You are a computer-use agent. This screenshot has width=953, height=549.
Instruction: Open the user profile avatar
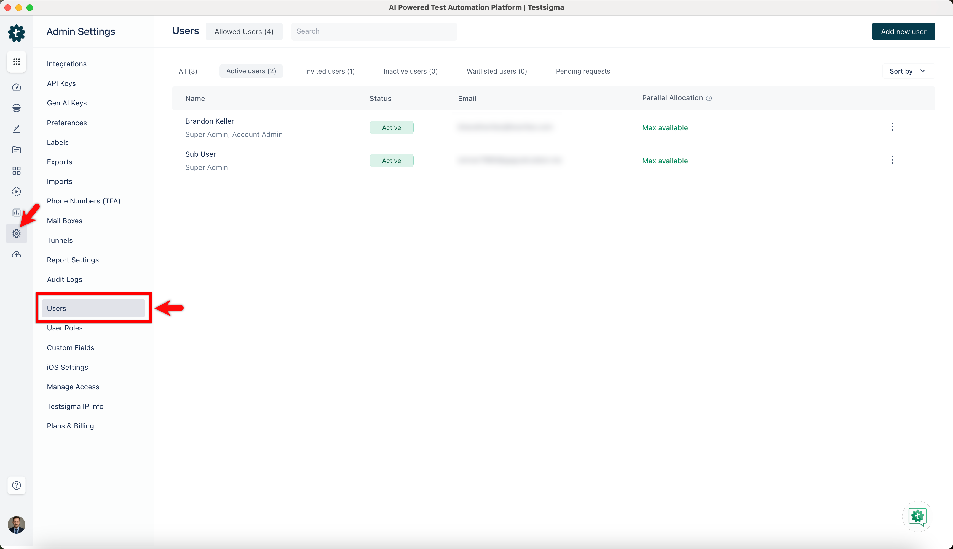pyautogui.click(x=16, y=525)
